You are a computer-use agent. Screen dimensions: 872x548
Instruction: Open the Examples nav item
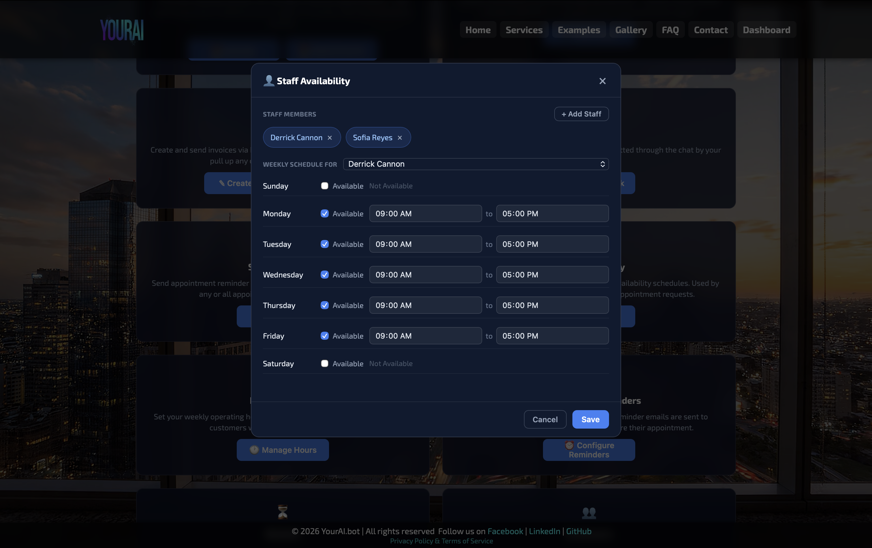pyautogui.click(x=579, y=30)
